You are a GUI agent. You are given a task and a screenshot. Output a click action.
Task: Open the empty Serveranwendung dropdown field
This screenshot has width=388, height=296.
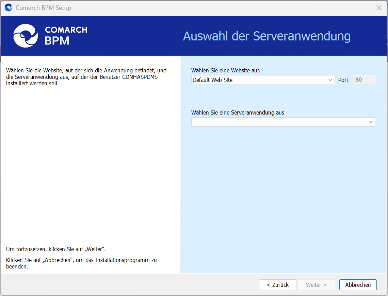pyautogui.click(x=279, y=122)
